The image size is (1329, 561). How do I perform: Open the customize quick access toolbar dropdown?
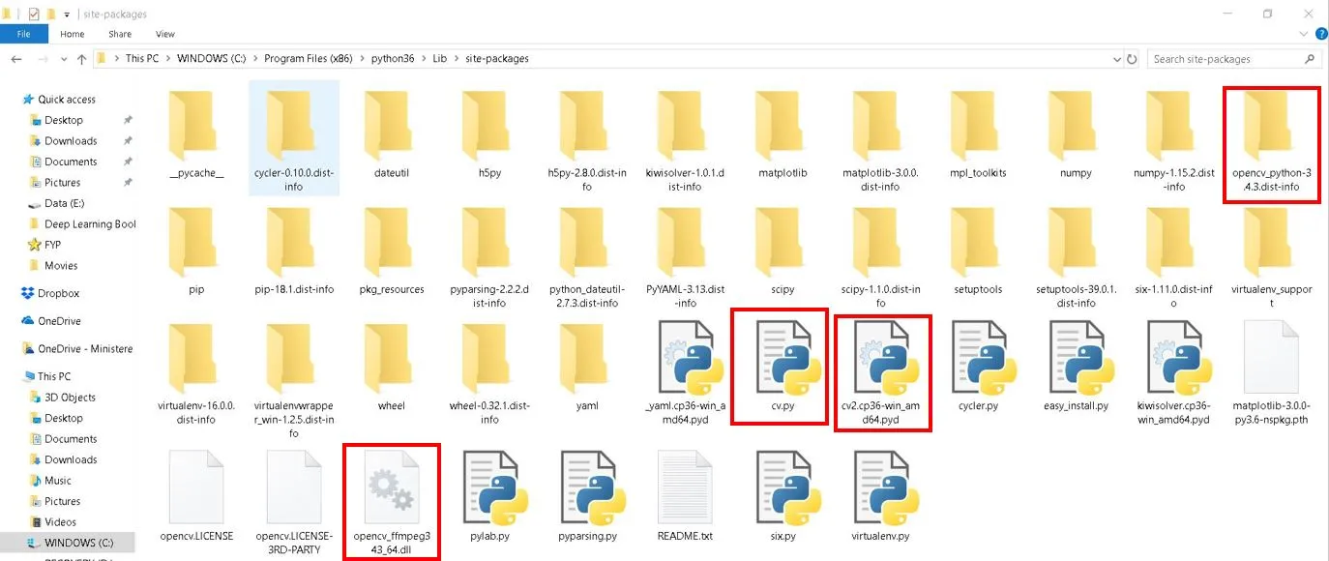(67, 15)
